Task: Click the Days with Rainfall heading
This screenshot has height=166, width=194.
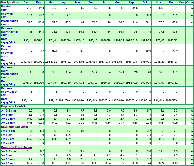Action: [13, 106]
